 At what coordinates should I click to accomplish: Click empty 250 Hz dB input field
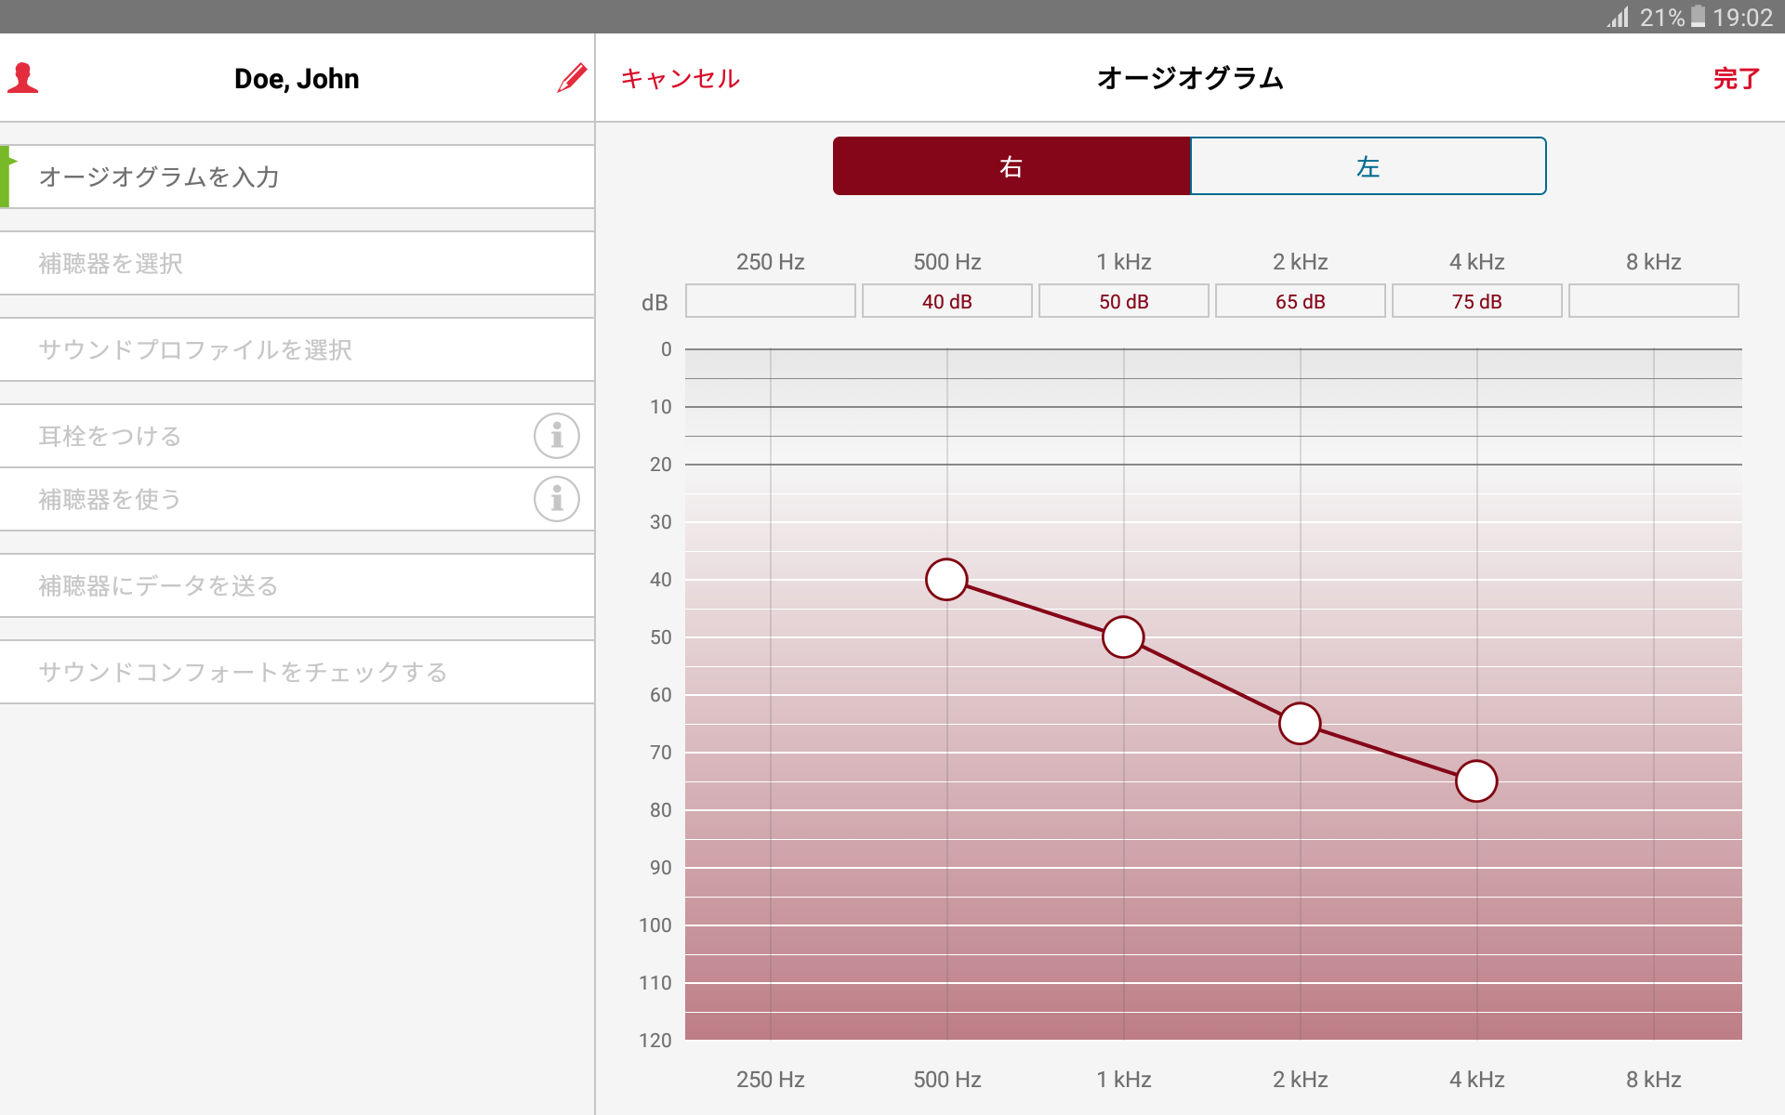pos(771,301)
